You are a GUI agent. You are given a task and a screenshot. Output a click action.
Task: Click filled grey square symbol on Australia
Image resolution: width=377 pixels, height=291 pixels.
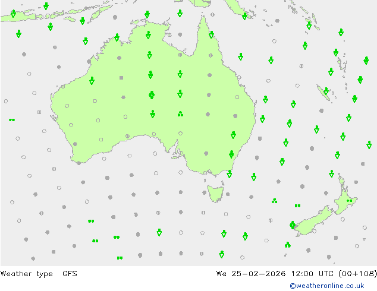point(121,78)
